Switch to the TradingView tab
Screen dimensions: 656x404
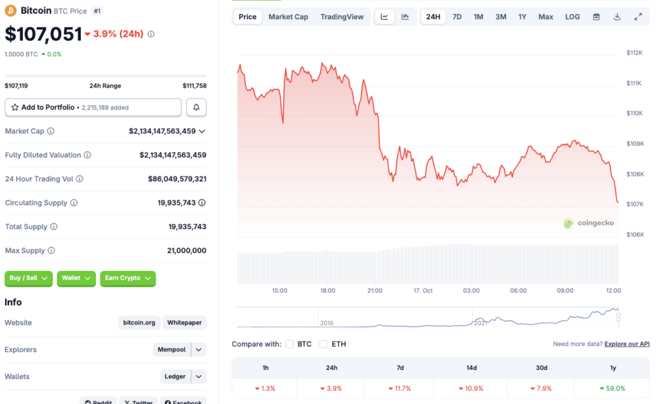tap(341, 17)
